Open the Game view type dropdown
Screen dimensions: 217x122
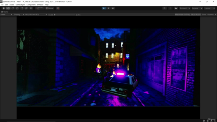pyautogui.click(x=6, y=15)
